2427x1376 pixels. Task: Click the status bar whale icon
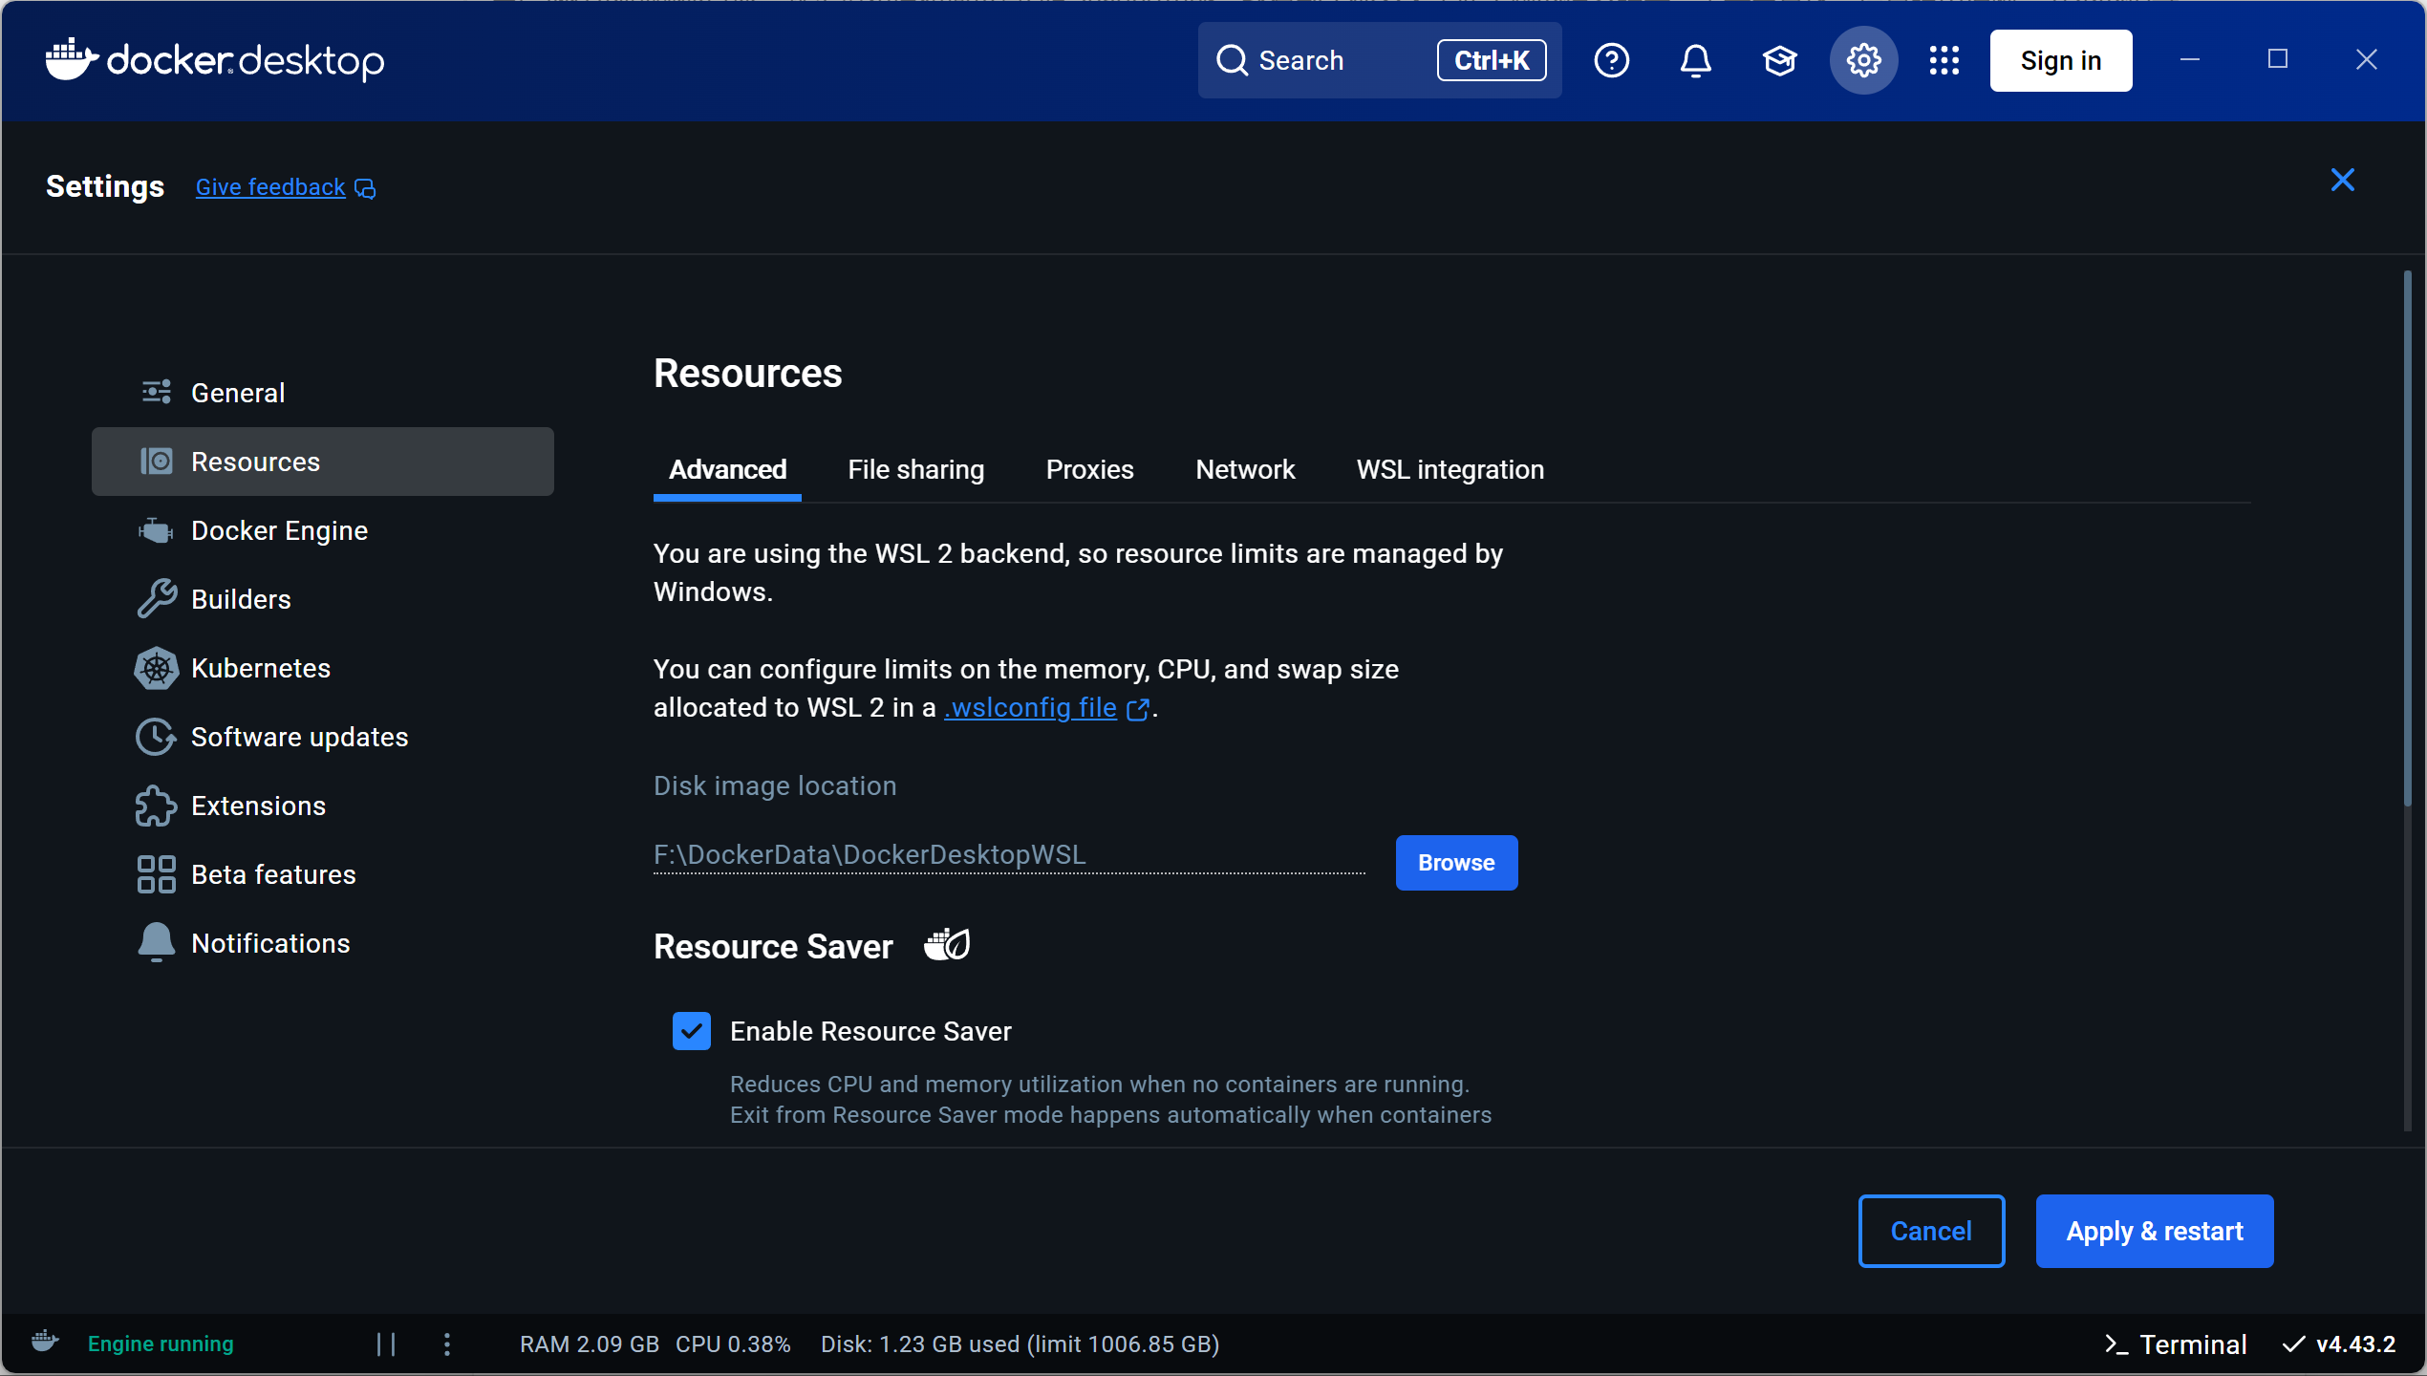[x=45, y=1342]
